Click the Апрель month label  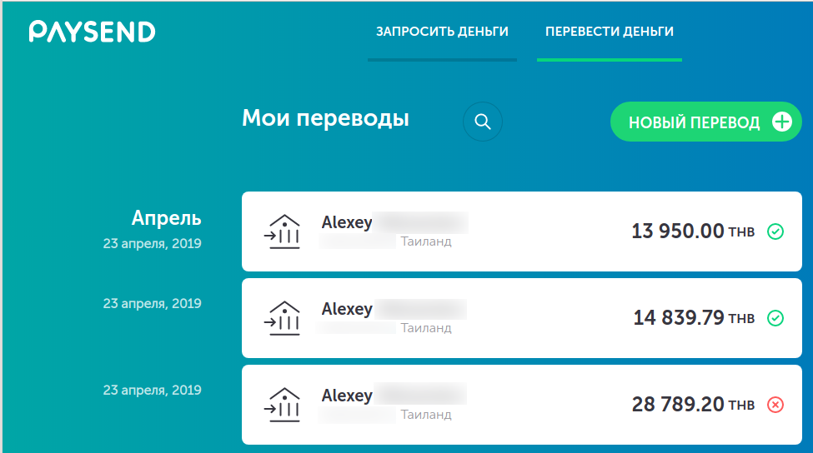point(166,218)
